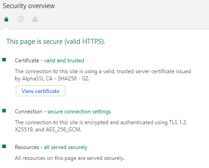
Task: Click green square beside Resources heading
Action: tap(4, 146)
